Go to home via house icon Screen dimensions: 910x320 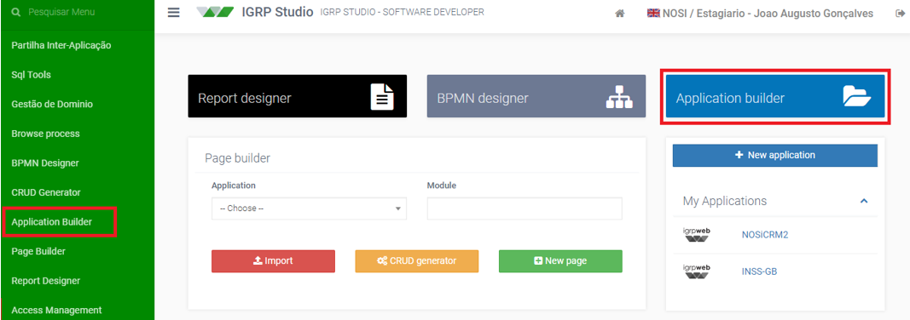pos(620,14)
